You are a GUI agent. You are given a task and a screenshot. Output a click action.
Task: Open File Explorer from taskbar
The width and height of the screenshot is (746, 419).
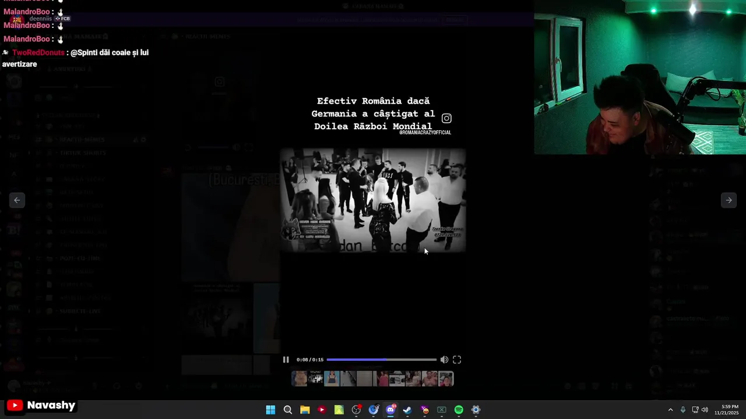point(305,410)
